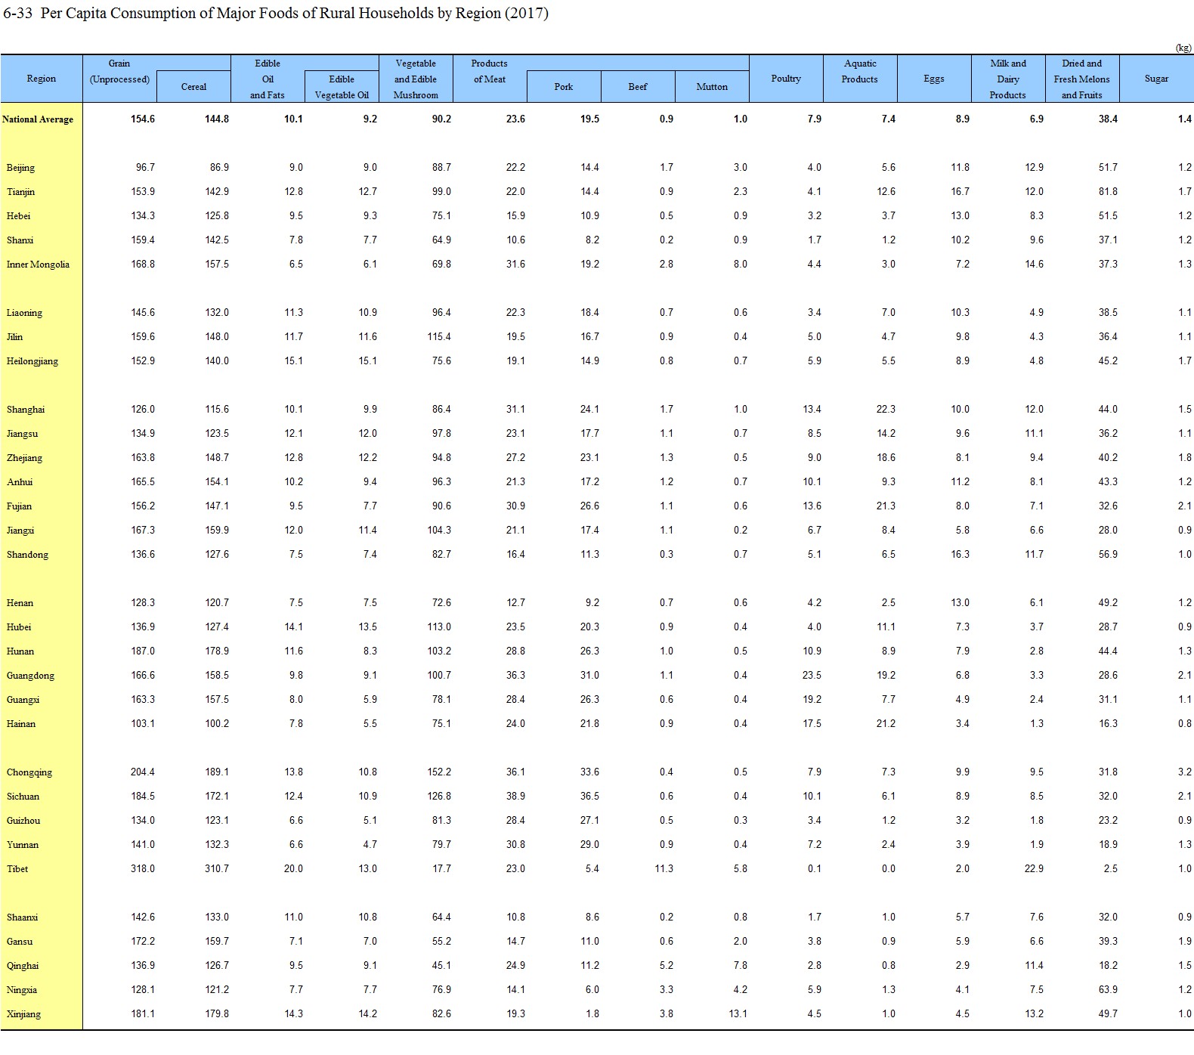Select the 'Region' column header
The height and width of the screenshot is (1055, 1194).
tap(42, 79)
